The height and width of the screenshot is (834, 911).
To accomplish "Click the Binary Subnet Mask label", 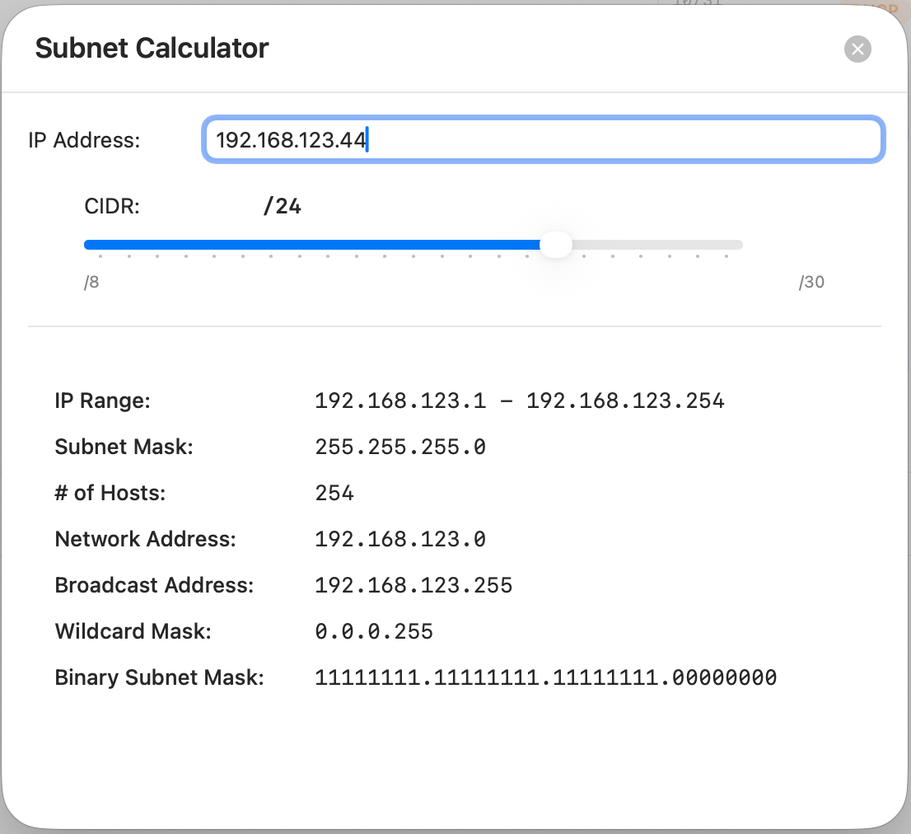I will click(159, 678).
